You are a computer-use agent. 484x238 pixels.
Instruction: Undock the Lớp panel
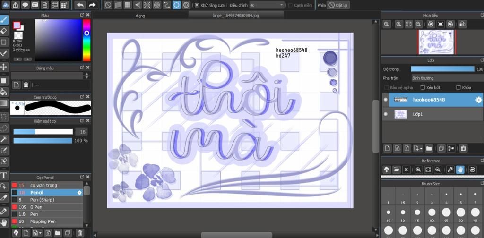point(482,60)
